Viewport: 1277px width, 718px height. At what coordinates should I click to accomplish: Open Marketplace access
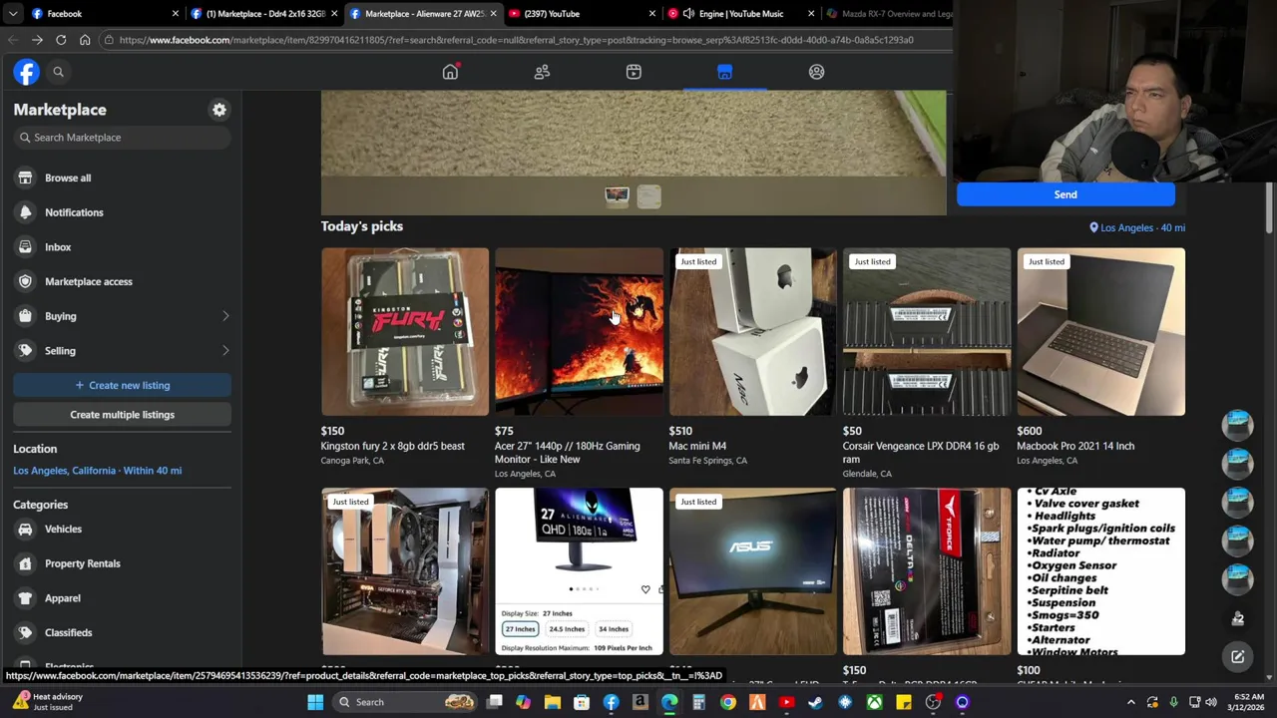point(122,281)
